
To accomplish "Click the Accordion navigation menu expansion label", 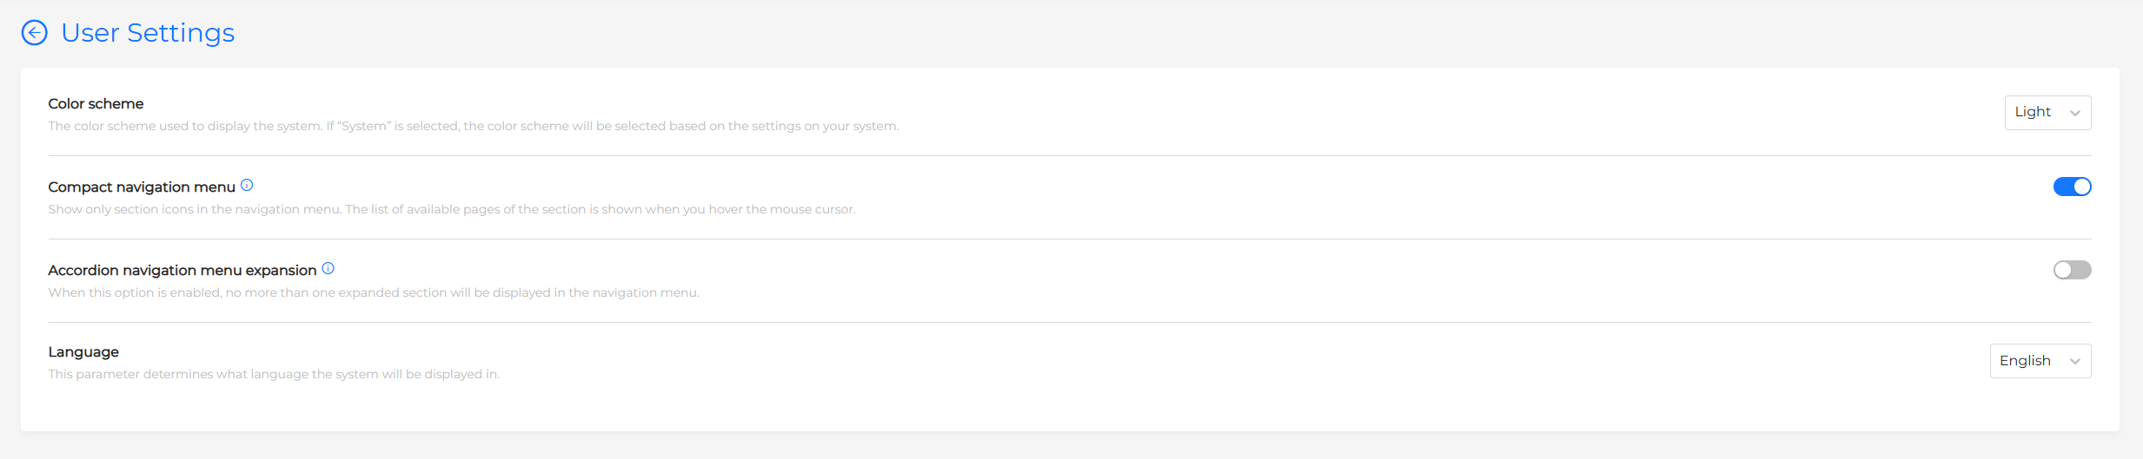I will [182, 270].
